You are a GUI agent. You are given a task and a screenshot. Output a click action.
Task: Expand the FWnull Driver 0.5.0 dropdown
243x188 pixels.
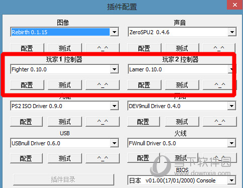tap(182, 143)
